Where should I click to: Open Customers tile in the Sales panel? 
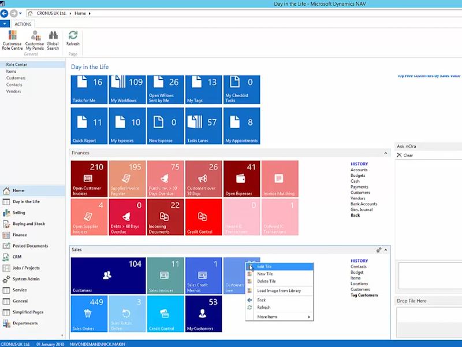click(x=109, y=276)
